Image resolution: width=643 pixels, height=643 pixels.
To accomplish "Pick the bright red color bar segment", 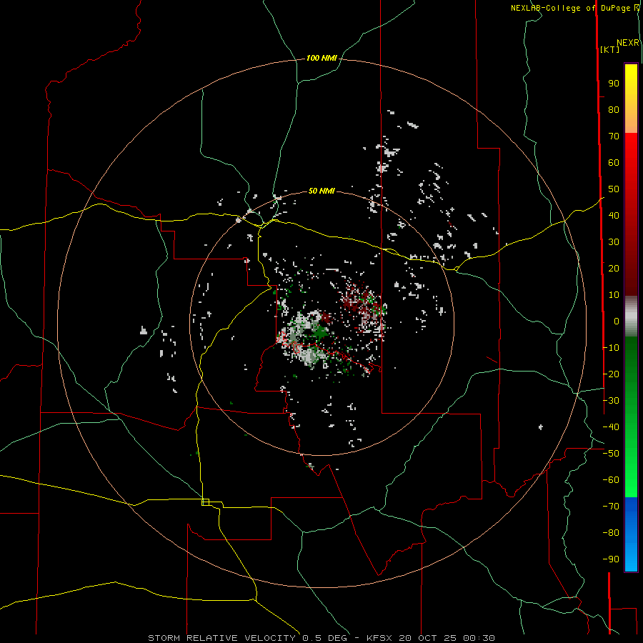I will (631, 151).
